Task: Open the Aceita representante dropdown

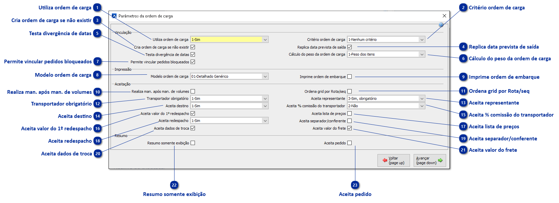Action: [x=422, y=98]
